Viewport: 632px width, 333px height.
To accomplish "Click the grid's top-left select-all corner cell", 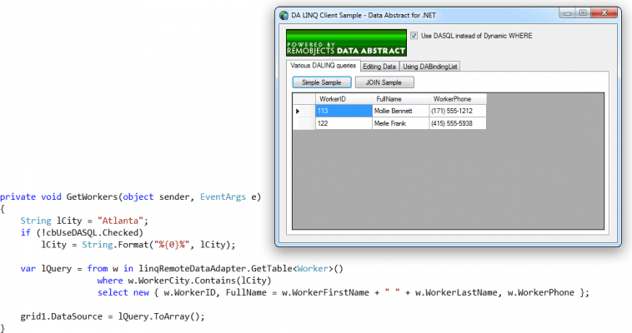I will (x=303, y=99).
